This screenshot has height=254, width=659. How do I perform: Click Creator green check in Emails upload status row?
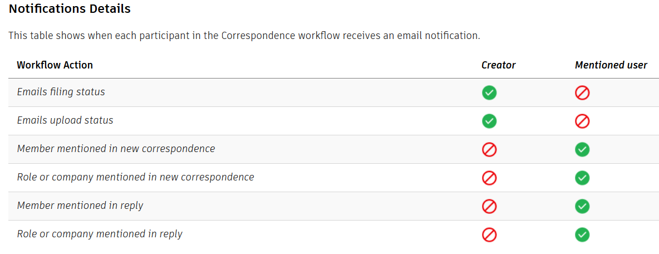point(489,121)
